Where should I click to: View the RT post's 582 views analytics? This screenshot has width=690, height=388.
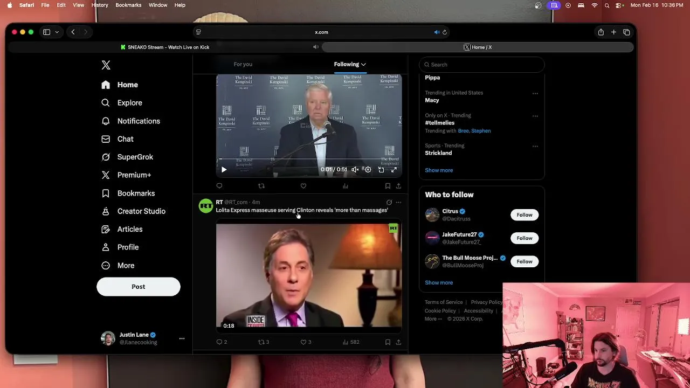coord(351,342)
